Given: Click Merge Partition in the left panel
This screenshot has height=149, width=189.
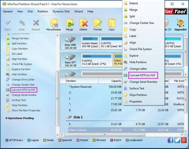Looking at the screenshot, I should [x=20, y=38].
